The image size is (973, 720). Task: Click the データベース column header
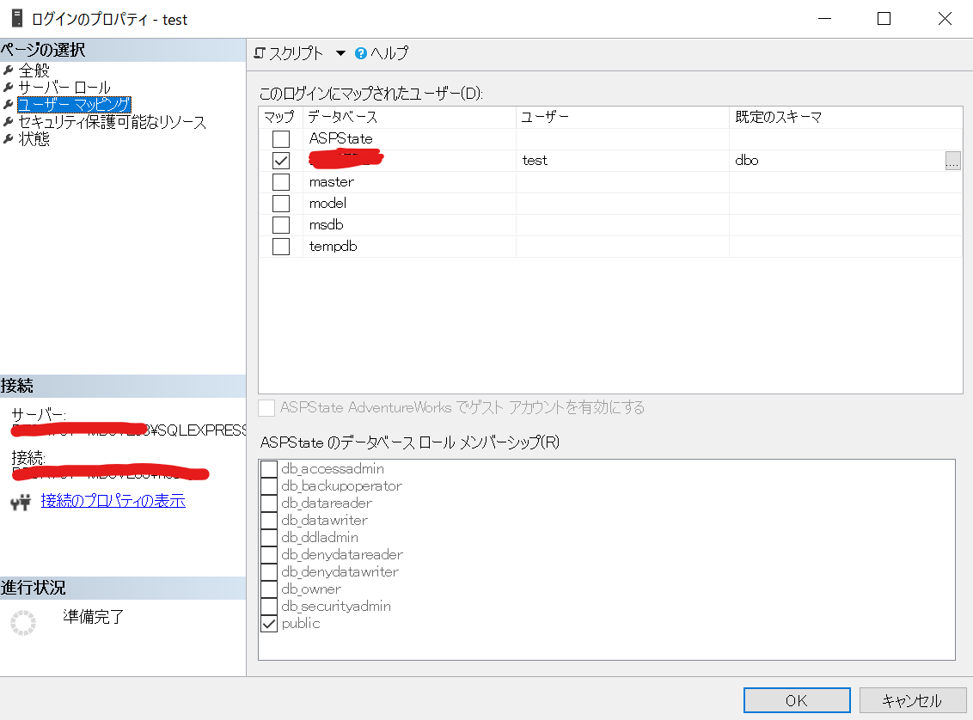click(409, 117)
